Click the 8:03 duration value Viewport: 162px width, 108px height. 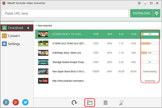coord(121,34)
